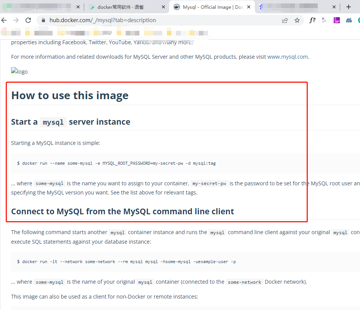Image resolution: width=360 pixels, height=310 pixels.
Task: Click the 'Starting a MySQL instance is simple:' text
Action: [56, 143]
